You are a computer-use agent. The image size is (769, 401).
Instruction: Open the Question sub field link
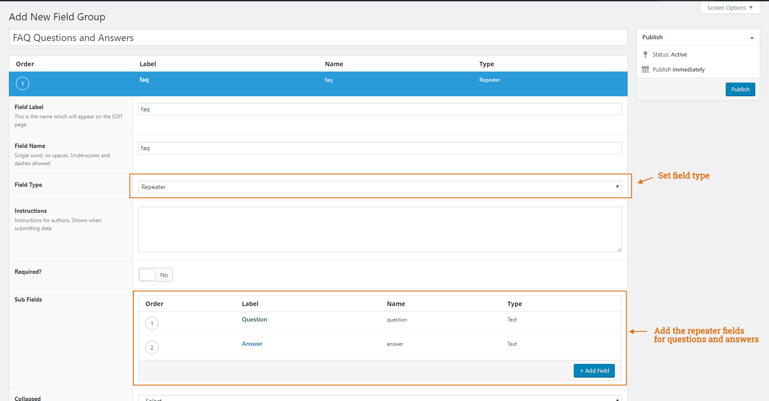coord(254,319)
